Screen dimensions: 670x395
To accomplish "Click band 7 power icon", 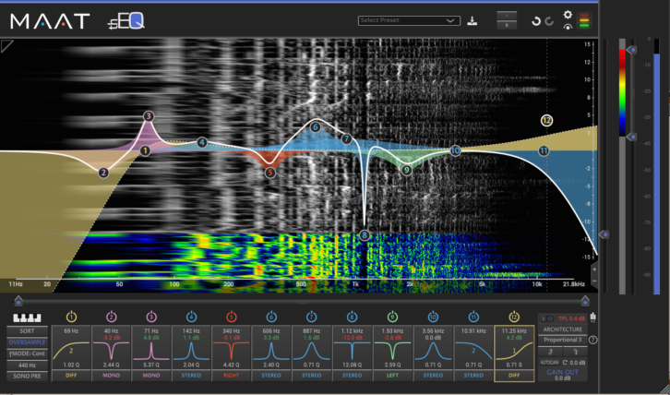I will (312, 317).
